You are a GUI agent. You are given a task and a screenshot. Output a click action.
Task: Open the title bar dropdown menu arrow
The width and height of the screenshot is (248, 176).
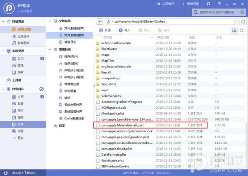point(219,4)
